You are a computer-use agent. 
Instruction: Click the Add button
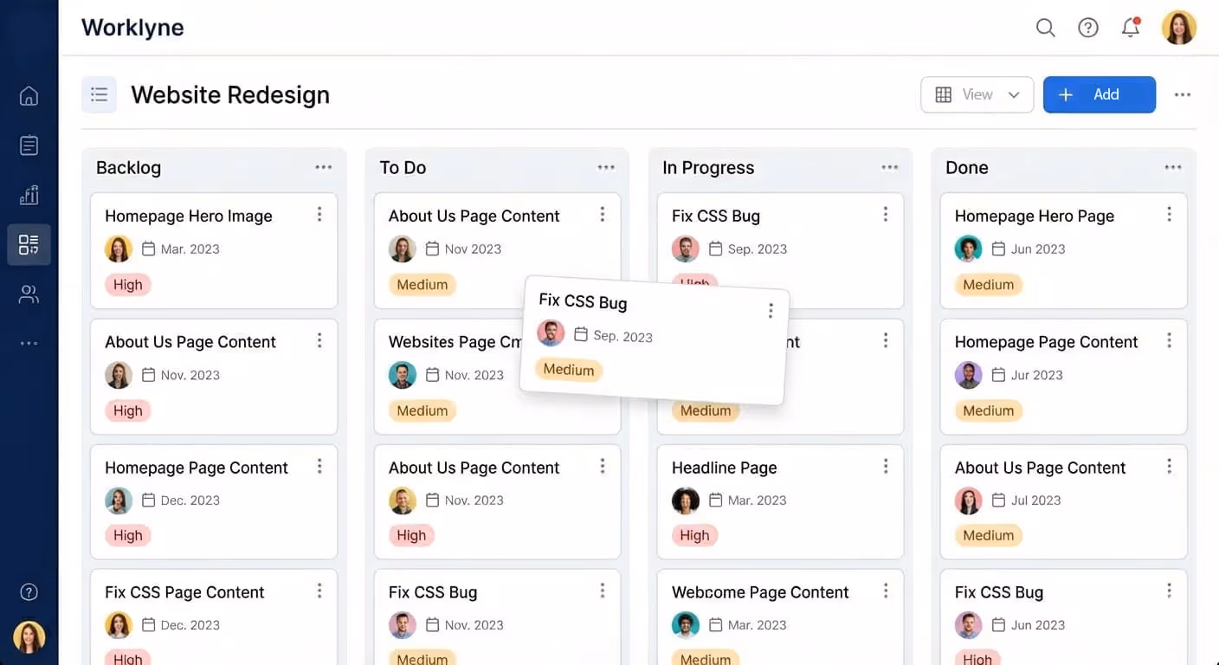tap(1100, 94)
